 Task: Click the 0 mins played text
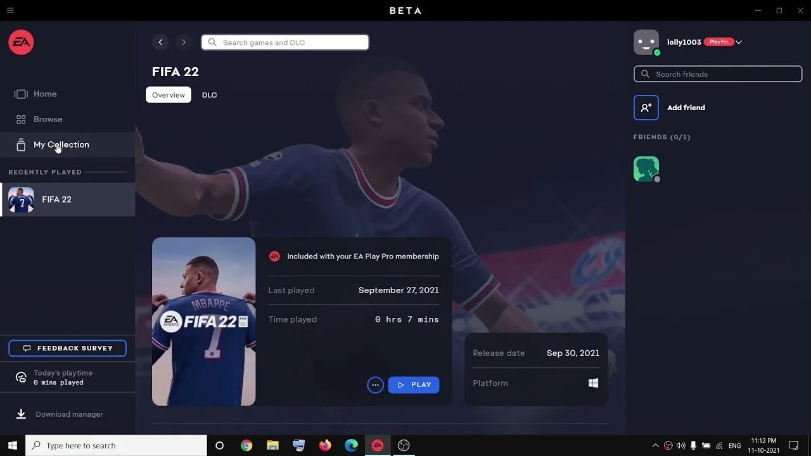[x=58, y=383]
